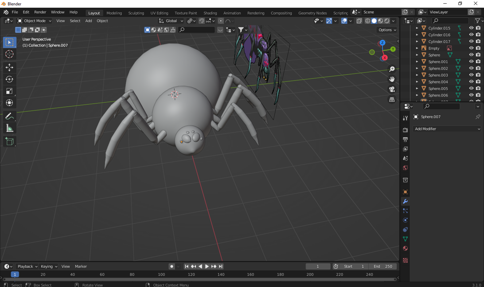
Task: Hide Cylinder.015 in viewport
Action: [x=471, y=28]
